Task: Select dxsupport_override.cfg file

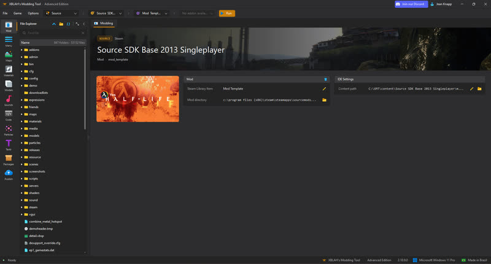Action: tap(44, 243)
